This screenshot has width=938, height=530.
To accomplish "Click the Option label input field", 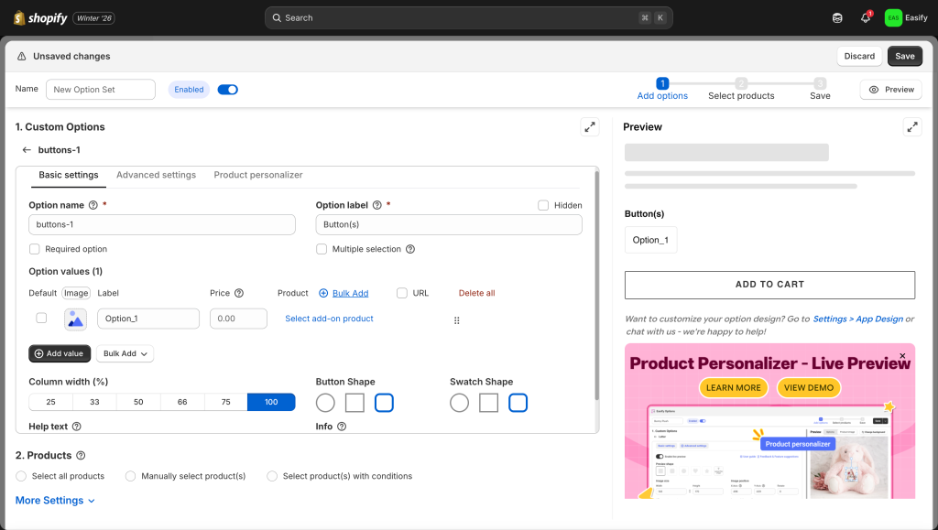I will 449,225.
